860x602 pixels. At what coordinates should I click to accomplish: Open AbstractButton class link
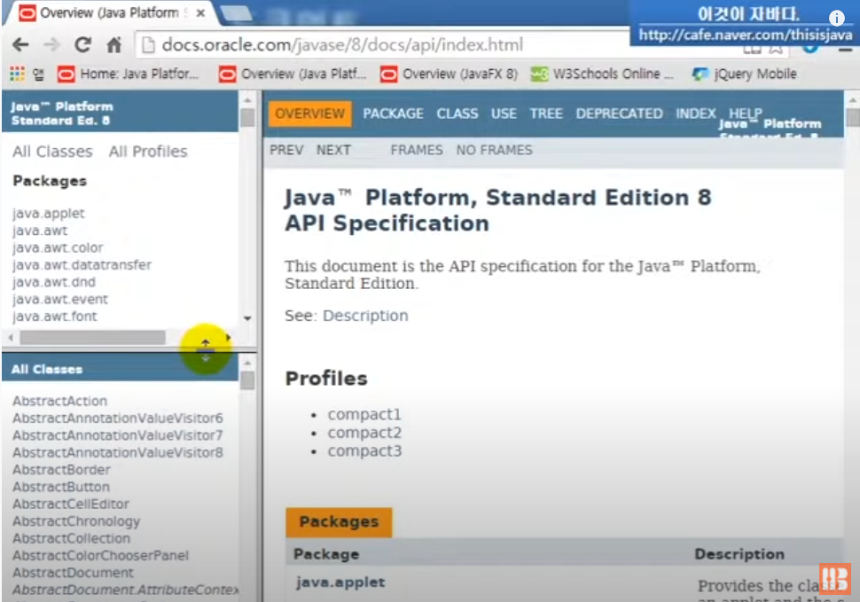click(61, 487)
